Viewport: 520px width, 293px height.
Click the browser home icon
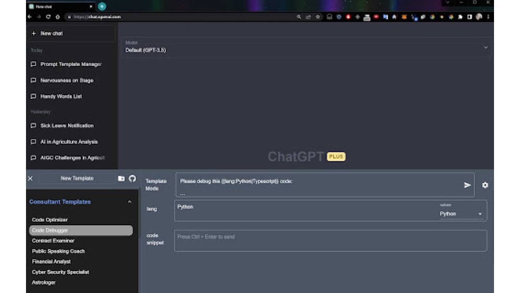click(x=58, y=17)
